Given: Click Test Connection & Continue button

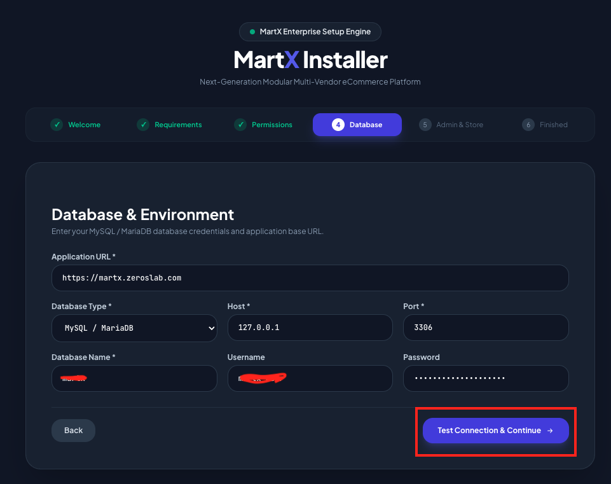Looking at the screenshot, I should pos(496,431).
